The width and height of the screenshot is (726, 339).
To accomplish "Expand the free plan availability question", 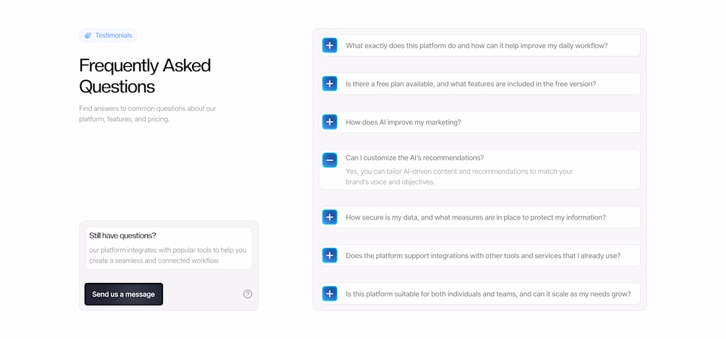I will 329,84.
